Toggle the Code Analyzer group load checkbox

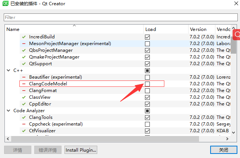coord(148,111)
